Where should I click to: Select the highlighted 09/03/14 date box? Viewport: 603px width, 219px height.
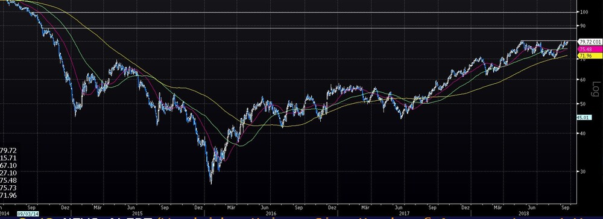(28, 213)
